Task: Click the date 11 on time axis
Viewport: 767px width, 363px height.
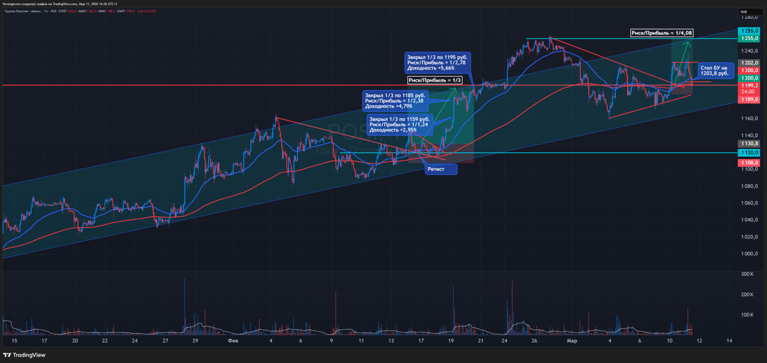Action: coord(361,341)
